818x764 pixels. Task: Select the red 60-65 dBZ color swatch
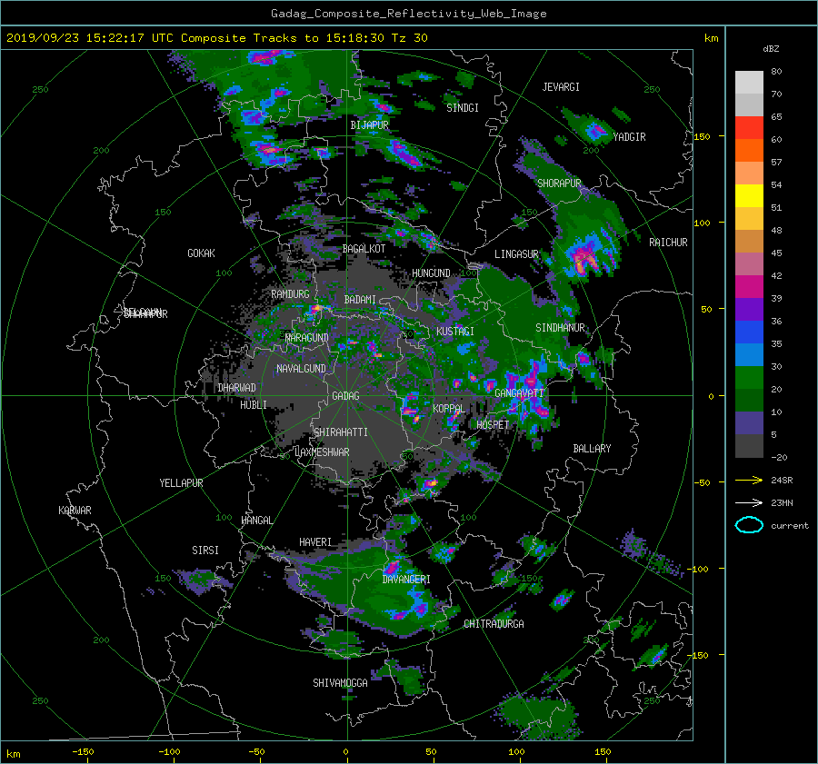[x=749, y=127]
